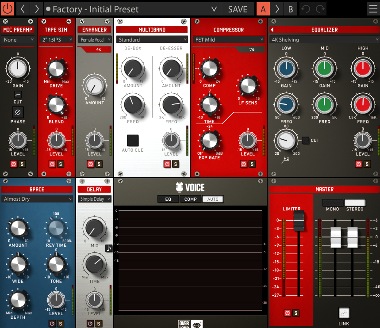Image resolution: width=380 pixels, height=328 pixels.
Task: Open Delay Simple Delay dropdown
Action: coord(95,199)
